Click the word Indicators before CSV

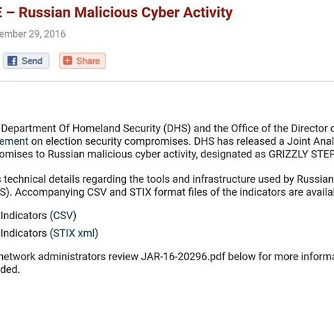click(24, 216)
